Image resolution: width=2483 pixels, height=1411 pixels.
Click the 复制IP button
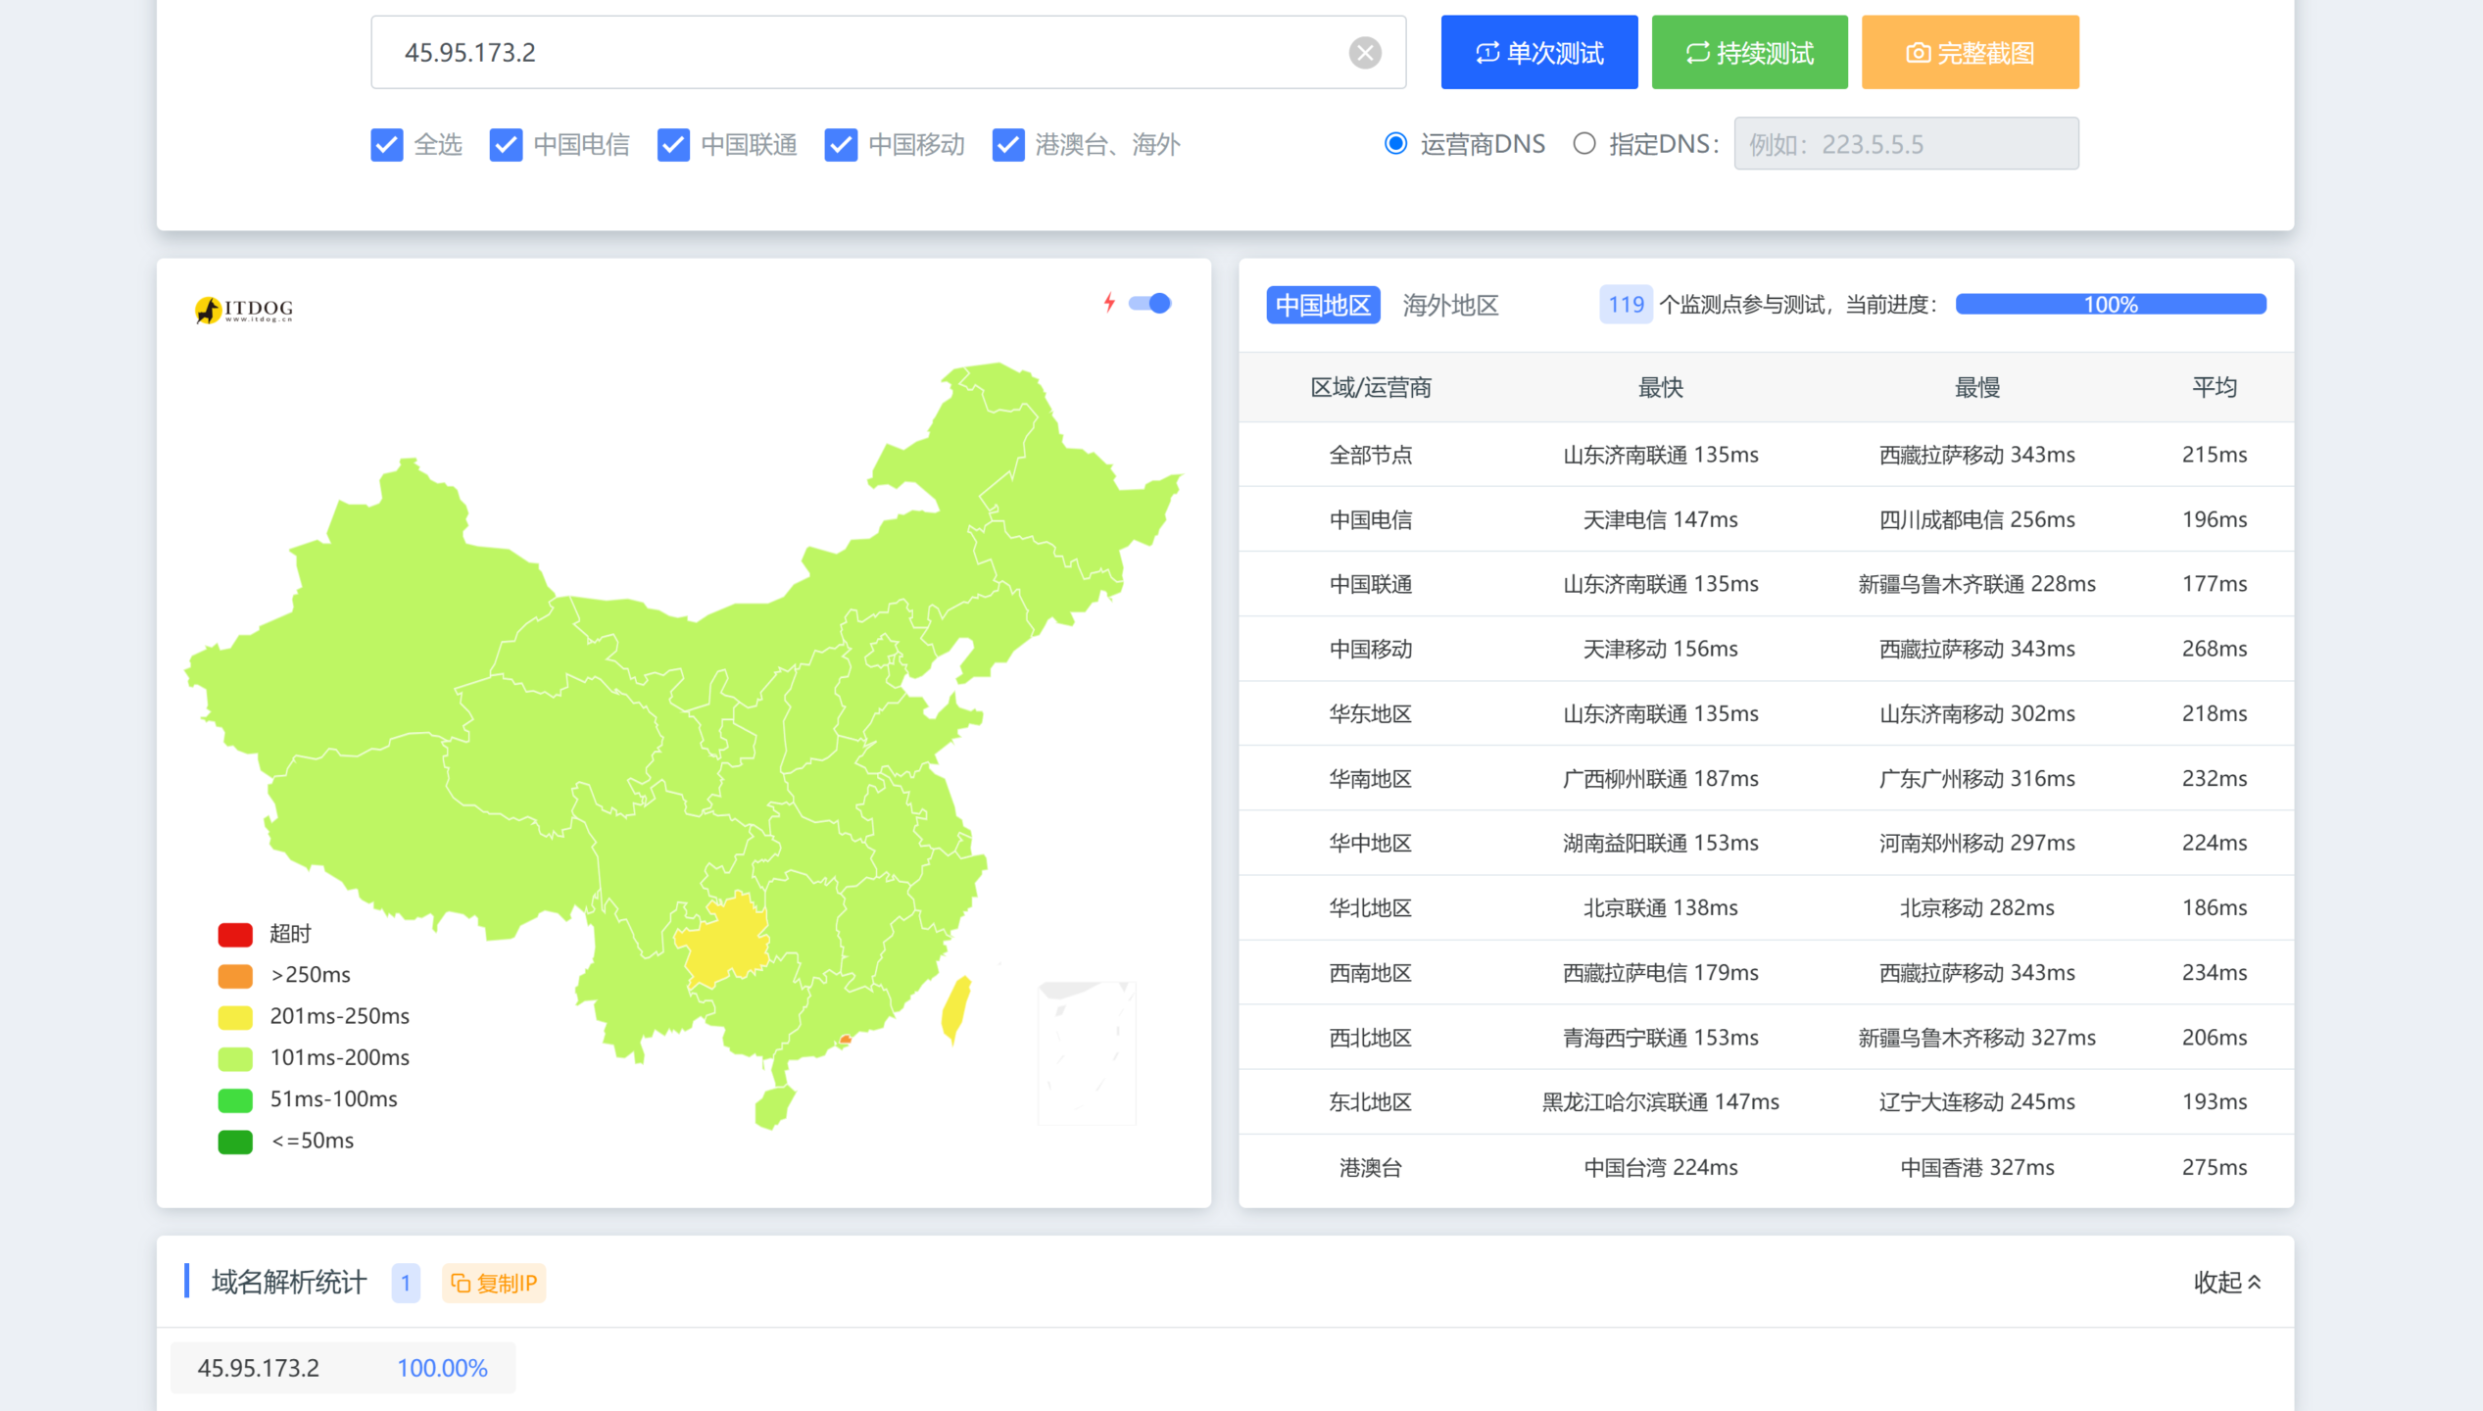(x=494, y=1283)
